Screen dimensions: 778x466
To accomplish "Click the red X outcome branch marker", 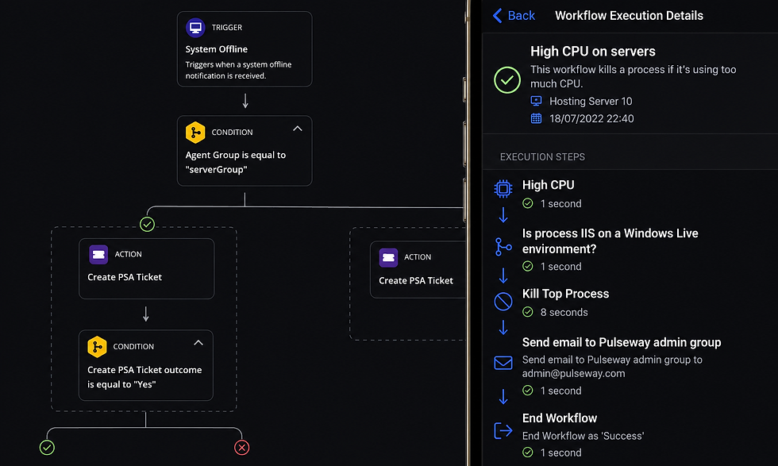I will click(241, 448).
